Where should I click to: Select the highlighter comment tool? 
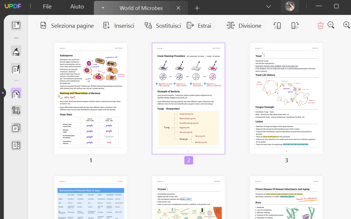click(16, 51)
